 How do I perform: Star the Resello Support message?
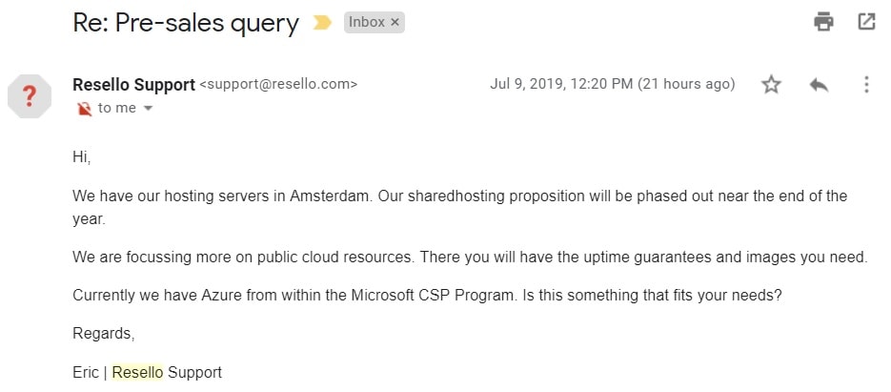click(771, 85)
